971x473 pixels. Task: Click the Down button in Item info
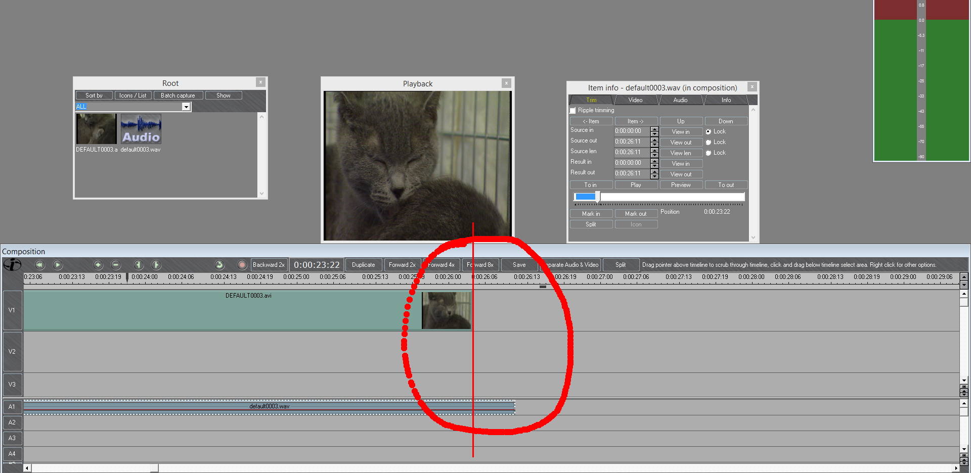pyautogui.click(x=726, y=121)
